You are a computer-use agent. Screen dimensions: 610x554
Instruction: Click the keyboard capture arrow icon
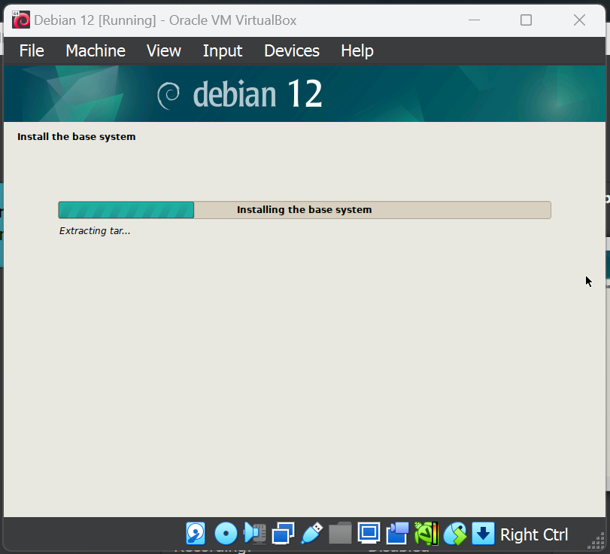click(483, 533)
